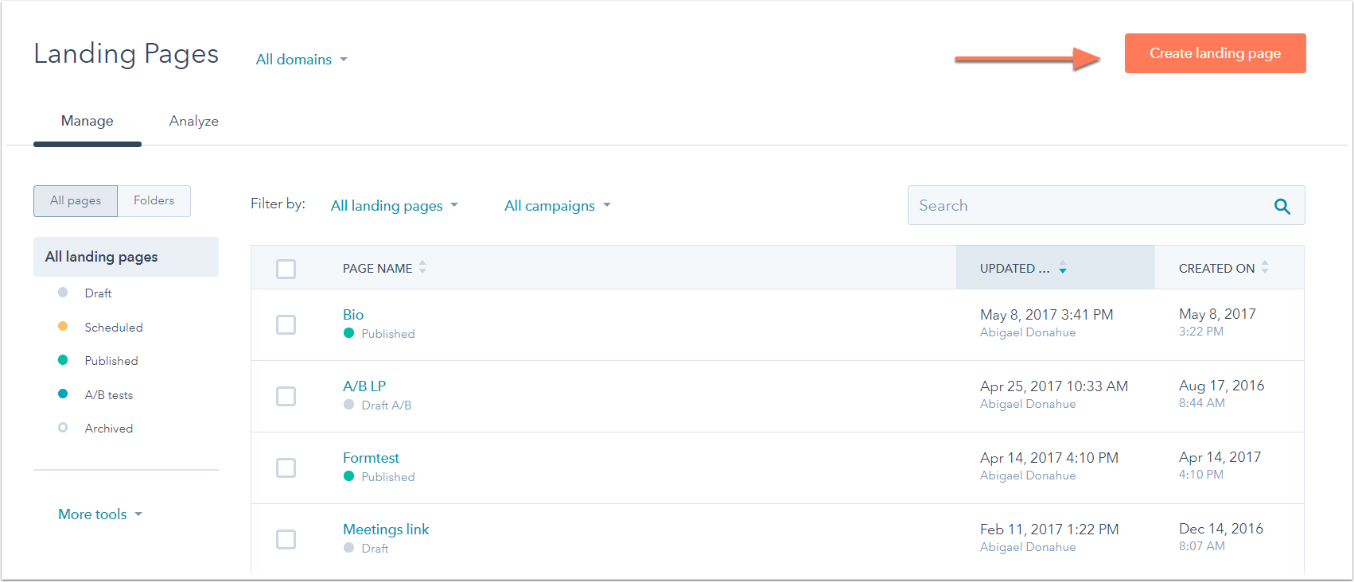1354x582 pixels.
Task: Filter by A/B tests in sidebar
Action: pos(108,395)
